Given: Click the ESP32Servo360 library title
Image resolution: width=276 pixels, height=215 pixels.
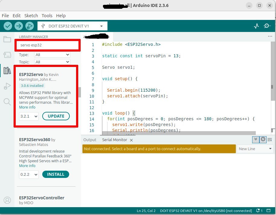Looking at the screenshot, I should [x=34, y=140].
